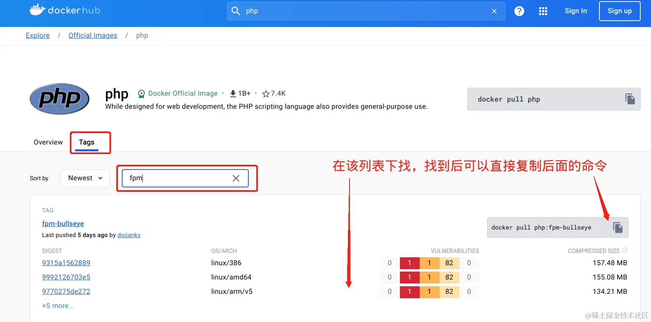Click the search magnifier icon
651x322 pixels.
click(x=236, y=11)
